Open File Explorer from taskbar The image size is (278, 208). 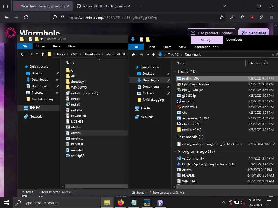[x=107, y=203]
